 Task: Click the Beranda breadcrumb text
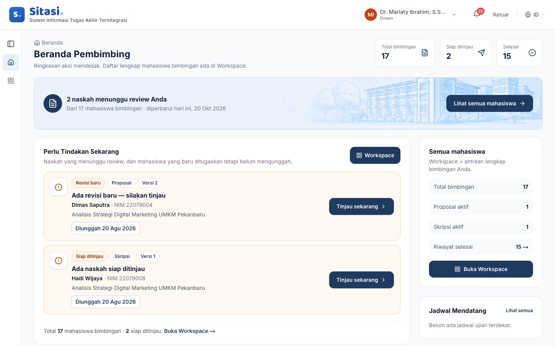(52, 43)
